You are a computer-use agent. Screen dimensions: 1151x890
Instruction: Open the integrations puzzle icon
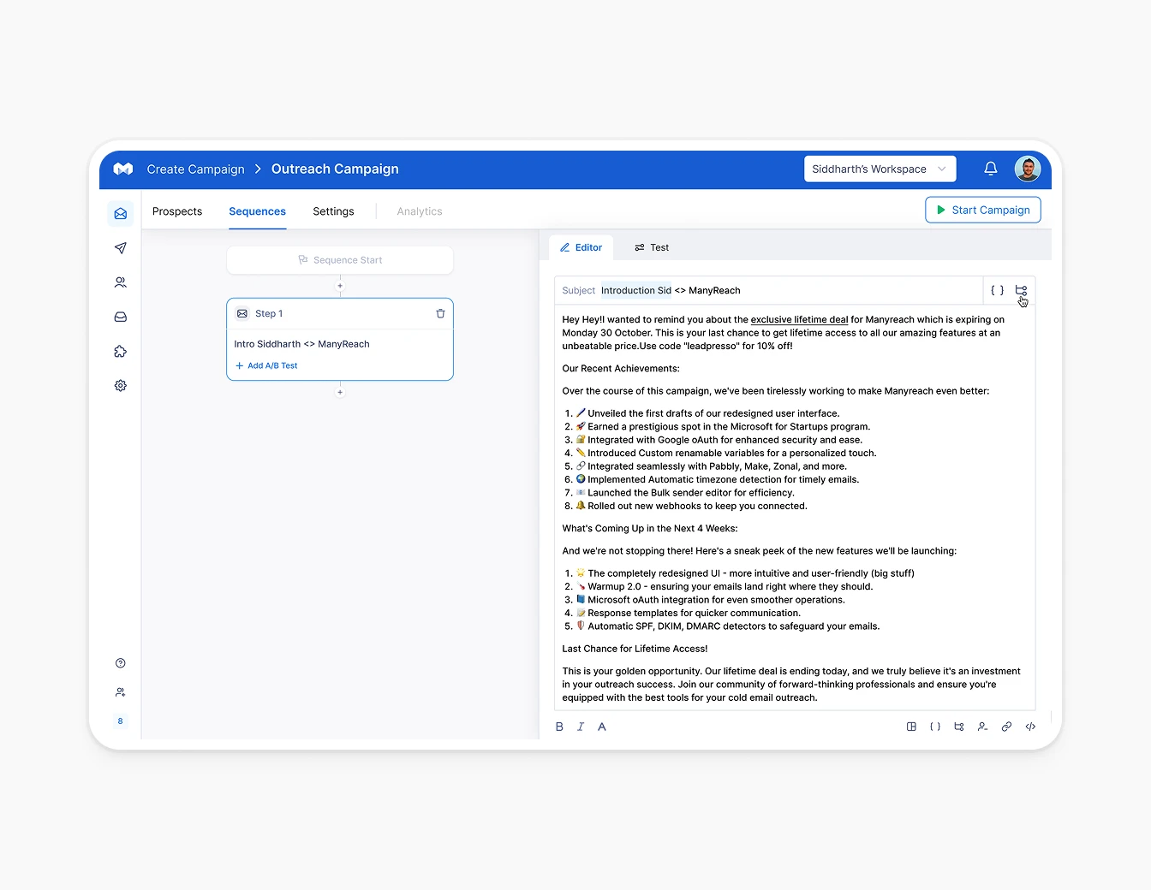[x=120, y=351]
